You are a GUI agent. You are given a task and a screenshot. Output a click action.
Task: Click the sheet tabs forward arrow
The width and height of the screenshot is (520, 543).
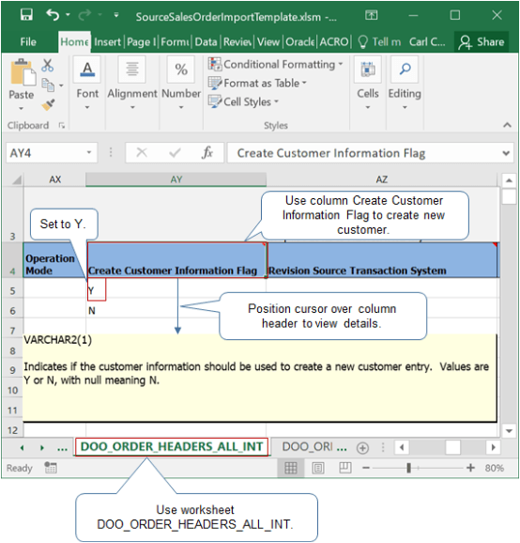click(42, 448)
